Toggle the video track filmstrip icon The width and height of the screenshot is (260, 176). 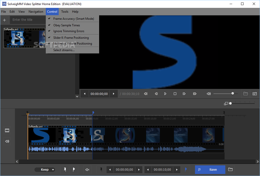[7, 130]
